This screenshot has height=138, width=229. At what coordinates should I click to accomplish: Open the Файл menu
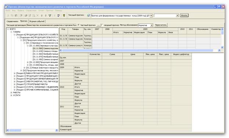[x=8, y=11]
